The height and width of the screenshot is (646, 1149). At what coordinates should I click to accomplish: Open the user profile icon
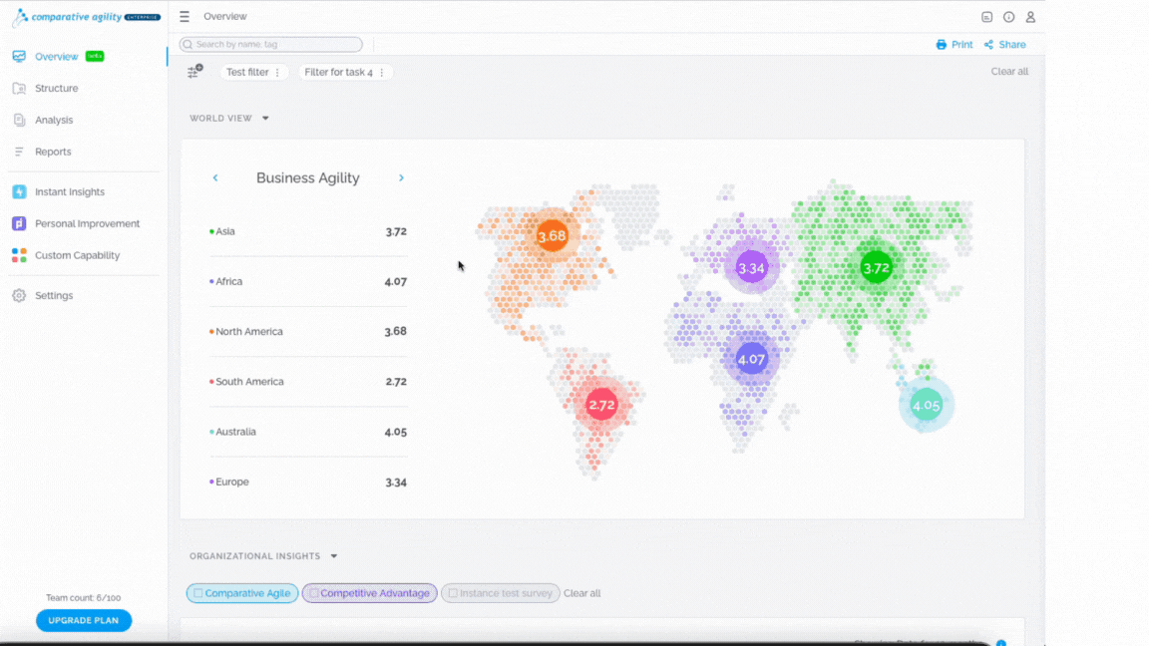click(x=1030, y=17)
